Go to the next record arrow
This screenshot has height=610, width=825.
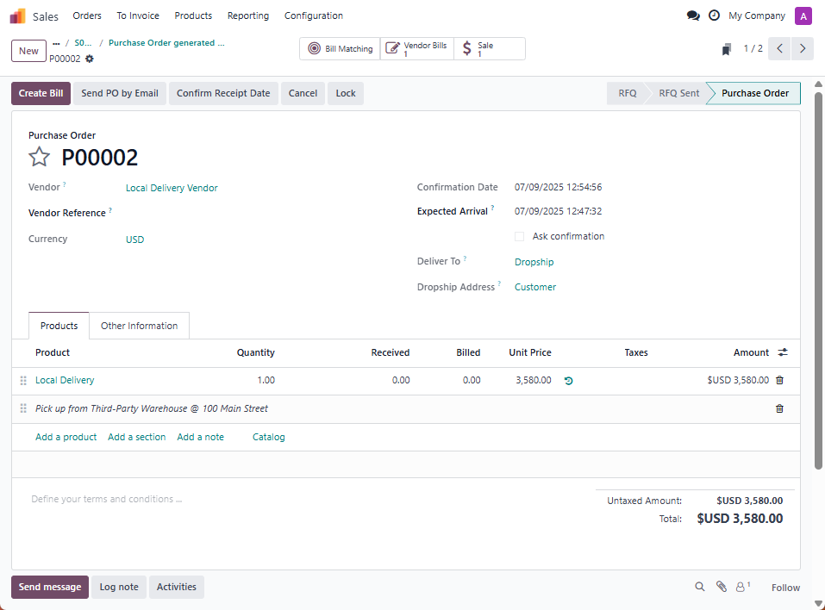click(803, 49)
